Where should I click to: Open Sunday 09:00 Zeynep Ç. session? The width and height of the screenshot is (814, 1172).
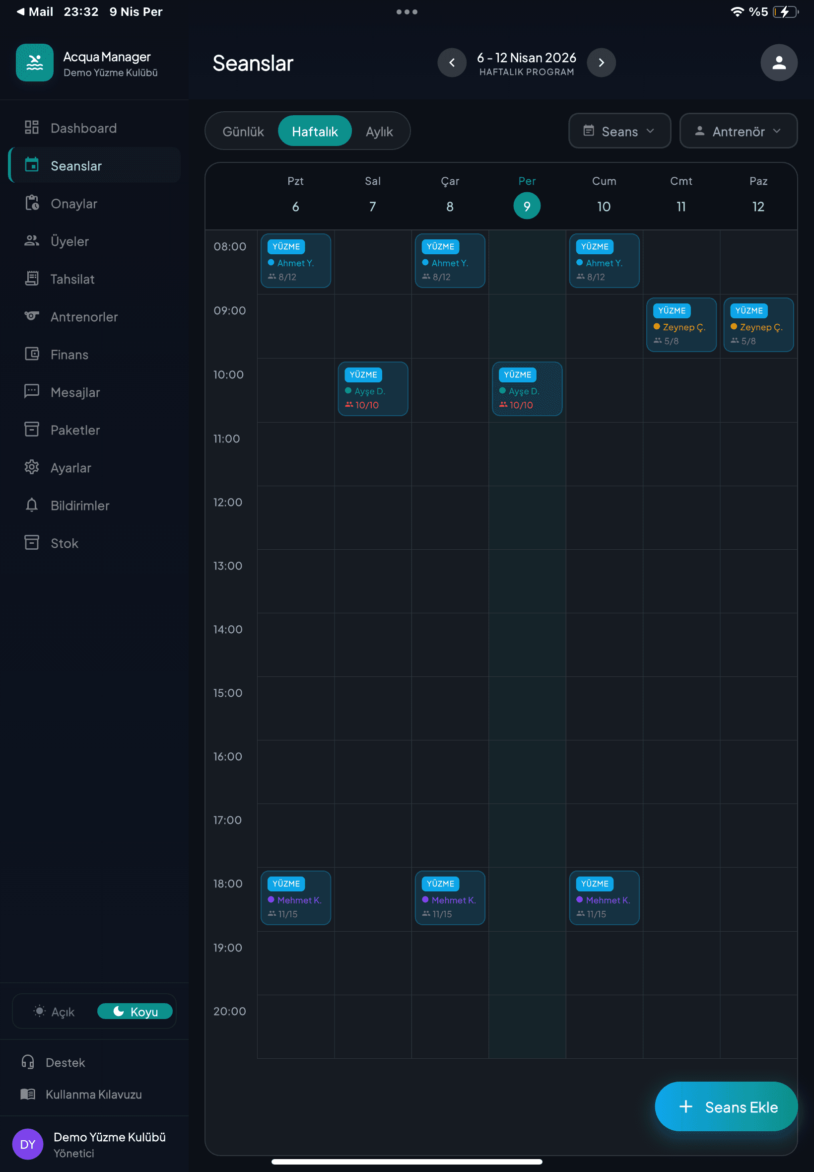pyautogui.click(x=758, y=325)
